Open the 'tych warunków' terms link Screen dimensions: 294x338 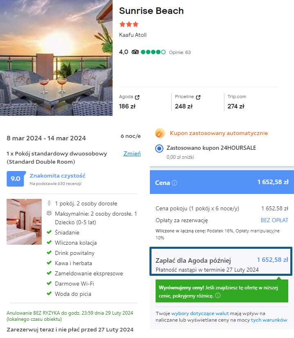click(269, 320)
